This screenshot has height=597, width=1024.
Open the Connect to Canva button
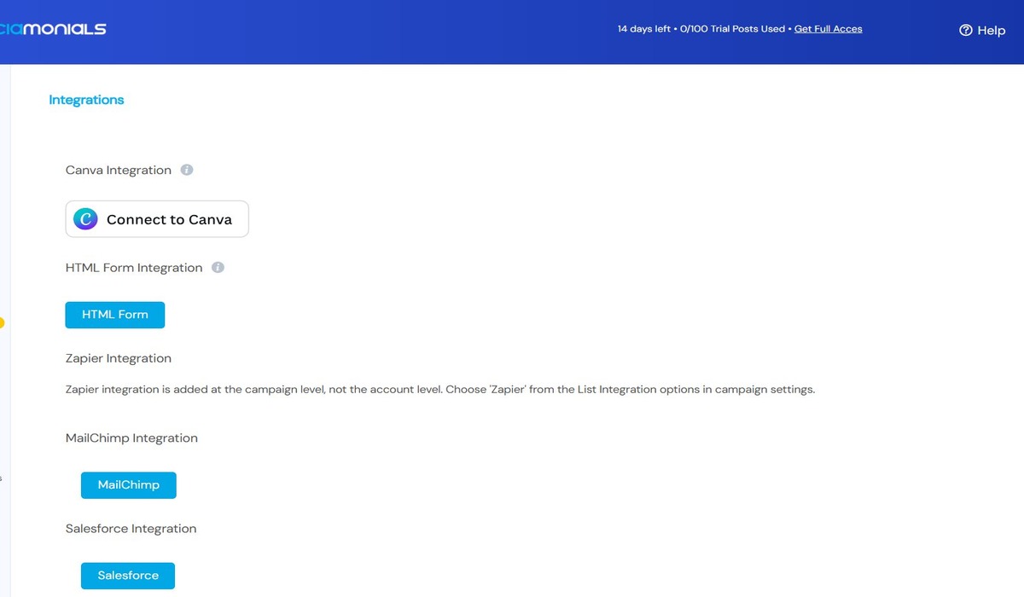point(157,219)
